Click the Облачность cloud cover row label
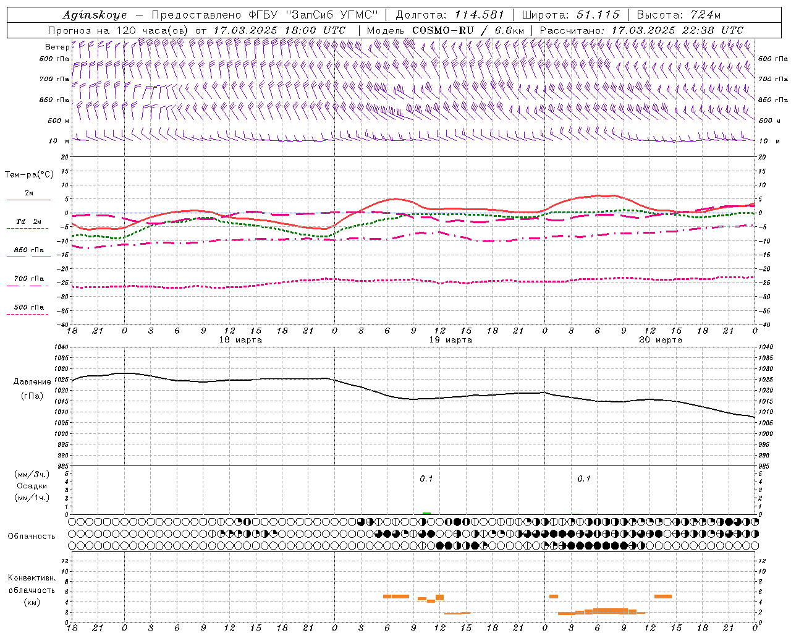 coord(31,536)
